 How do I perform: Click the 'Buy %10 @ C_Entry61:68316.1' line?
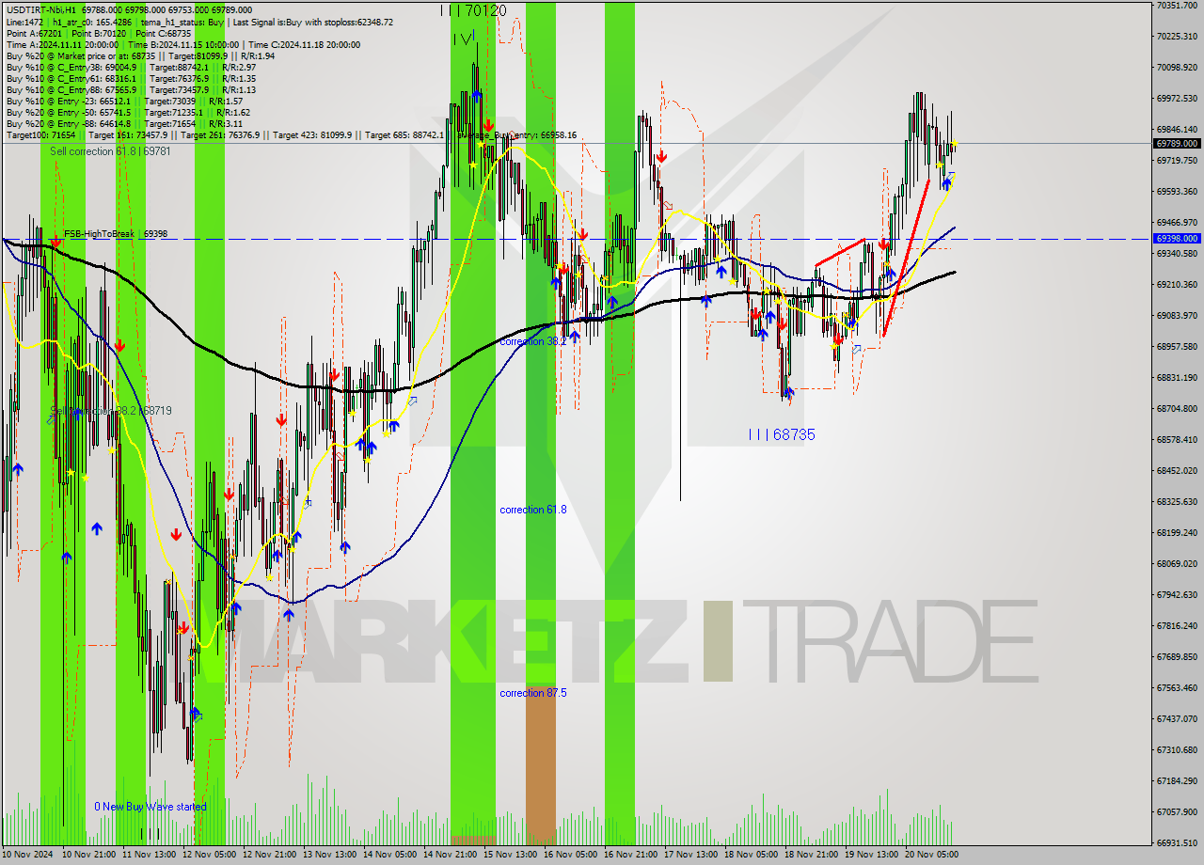point(131,78)
